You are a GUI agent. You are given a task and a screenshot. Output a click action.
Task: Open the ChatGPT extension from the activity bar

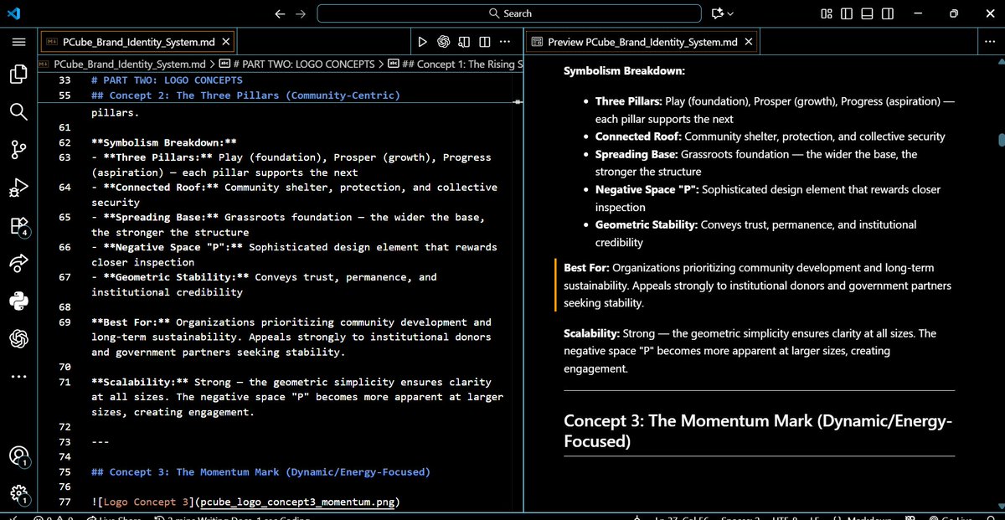tap(18, 339)
